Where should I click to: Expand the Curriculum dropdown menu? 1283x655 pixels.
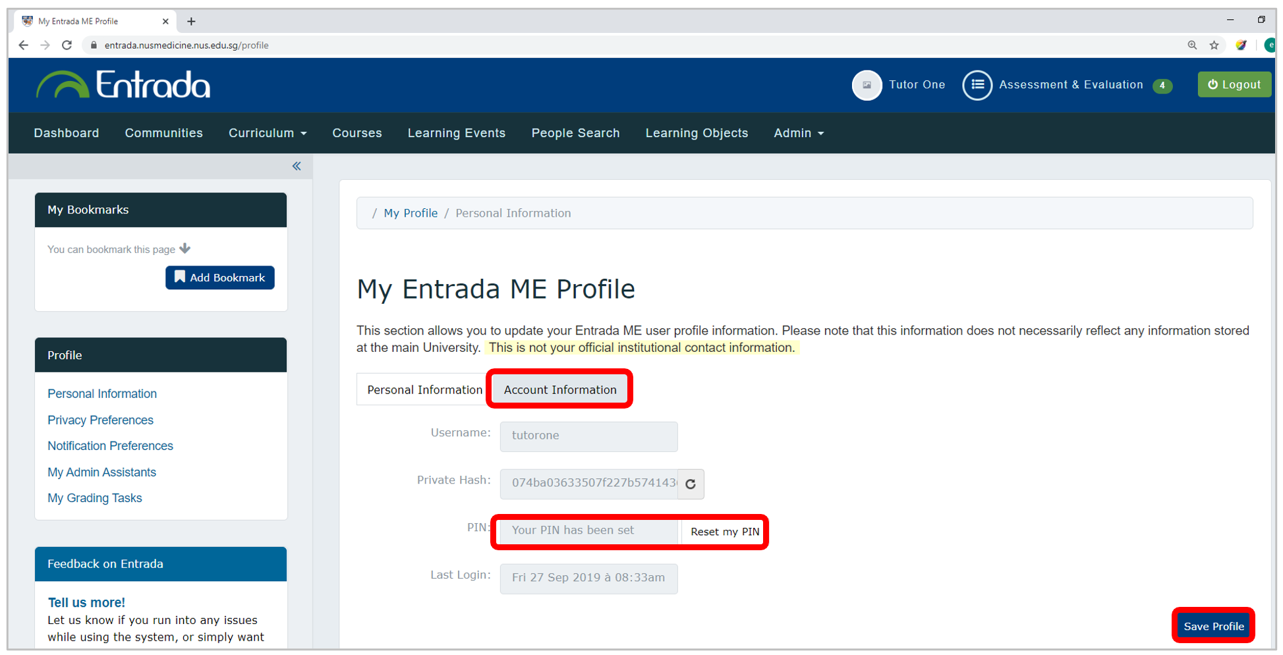click(x=268, y=133)
